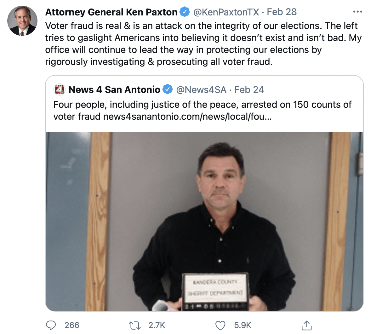Click the 2.7K retweets count
This screenshot has height=334, width=371.
tap(157, 325)
